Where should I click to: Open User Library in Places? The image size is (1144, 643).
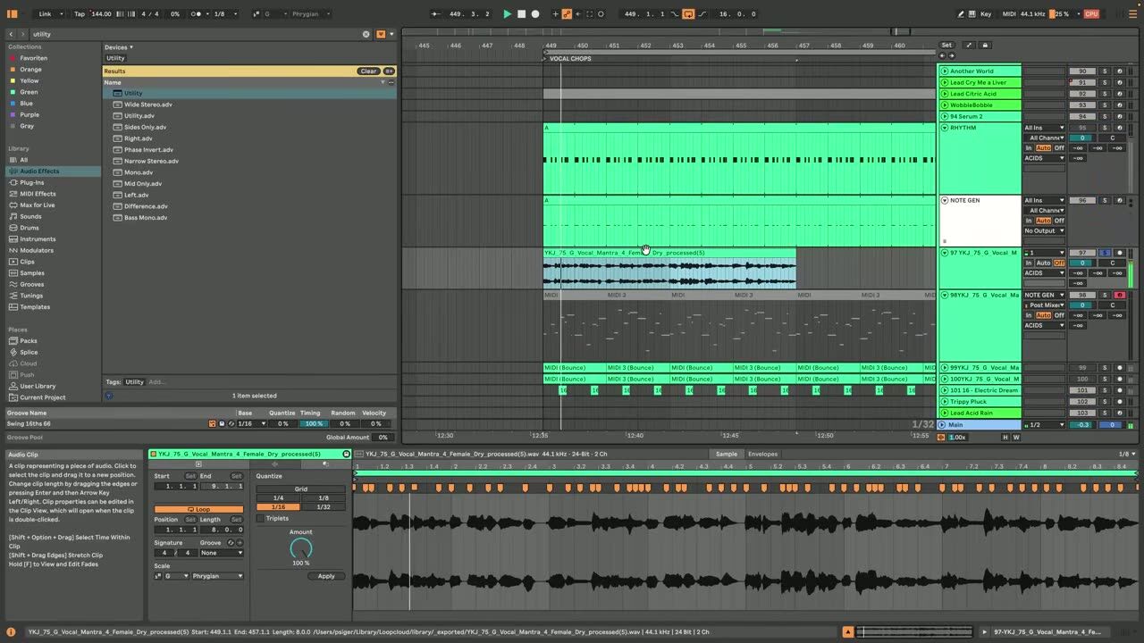click(x=38, y=386)
